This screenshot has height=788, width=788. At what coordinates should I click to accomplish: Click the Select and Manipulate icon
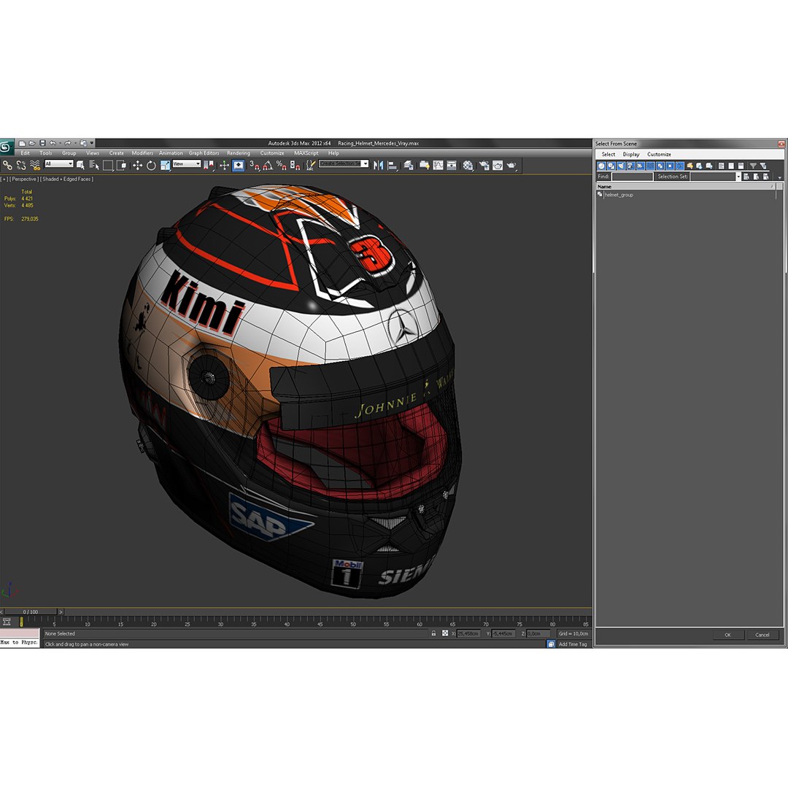[x=224, y=165]
